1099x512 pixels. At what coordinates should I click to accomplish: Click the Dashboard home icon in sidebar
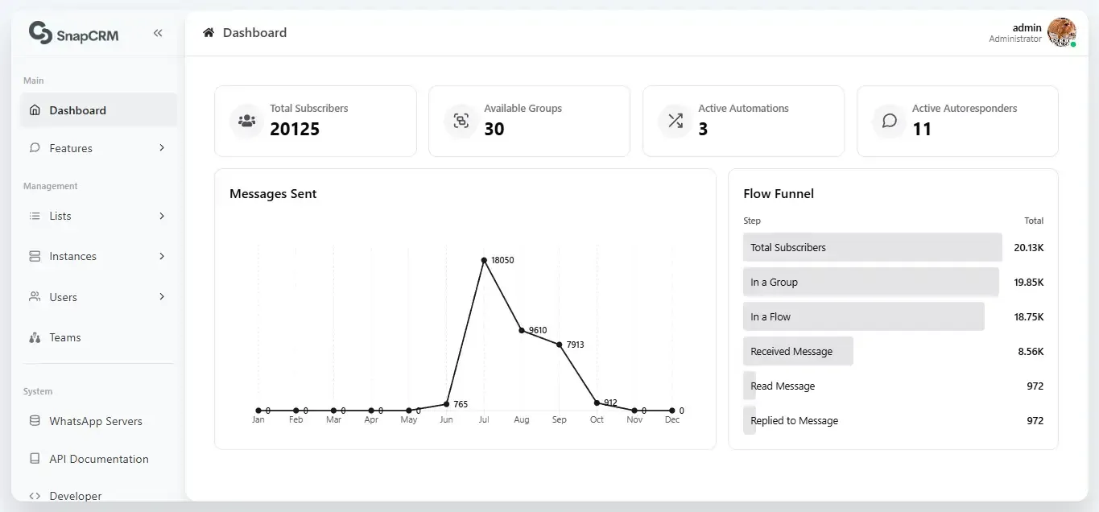pyautogui.click(x=35, y=110)
